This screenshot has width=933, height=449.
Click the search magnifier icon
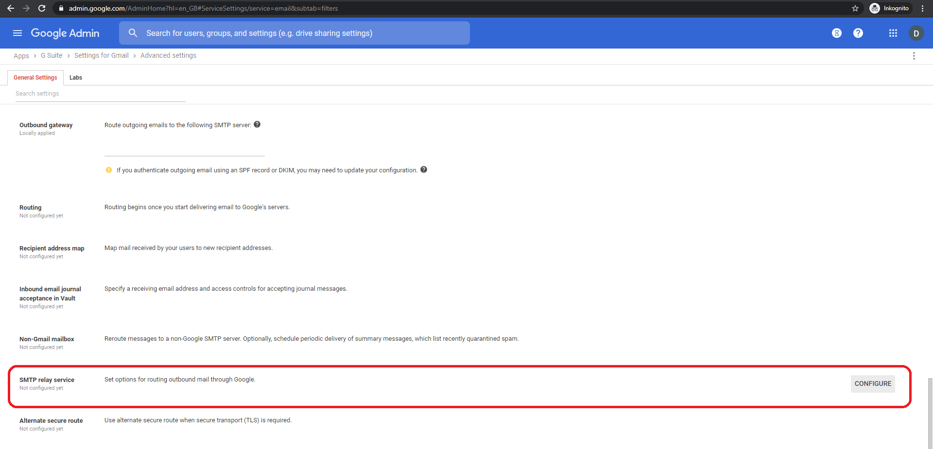point(133,33)
